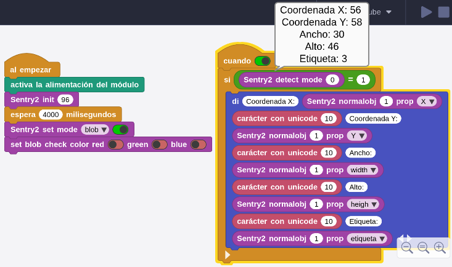This screenshot has width=452, height=267.
Task: Toggle the switch on the cuando block
Action: pyautogui.click(x=263, y=61)
